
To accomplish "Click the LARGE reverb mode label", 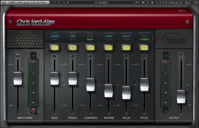I will tap(109, 36).
